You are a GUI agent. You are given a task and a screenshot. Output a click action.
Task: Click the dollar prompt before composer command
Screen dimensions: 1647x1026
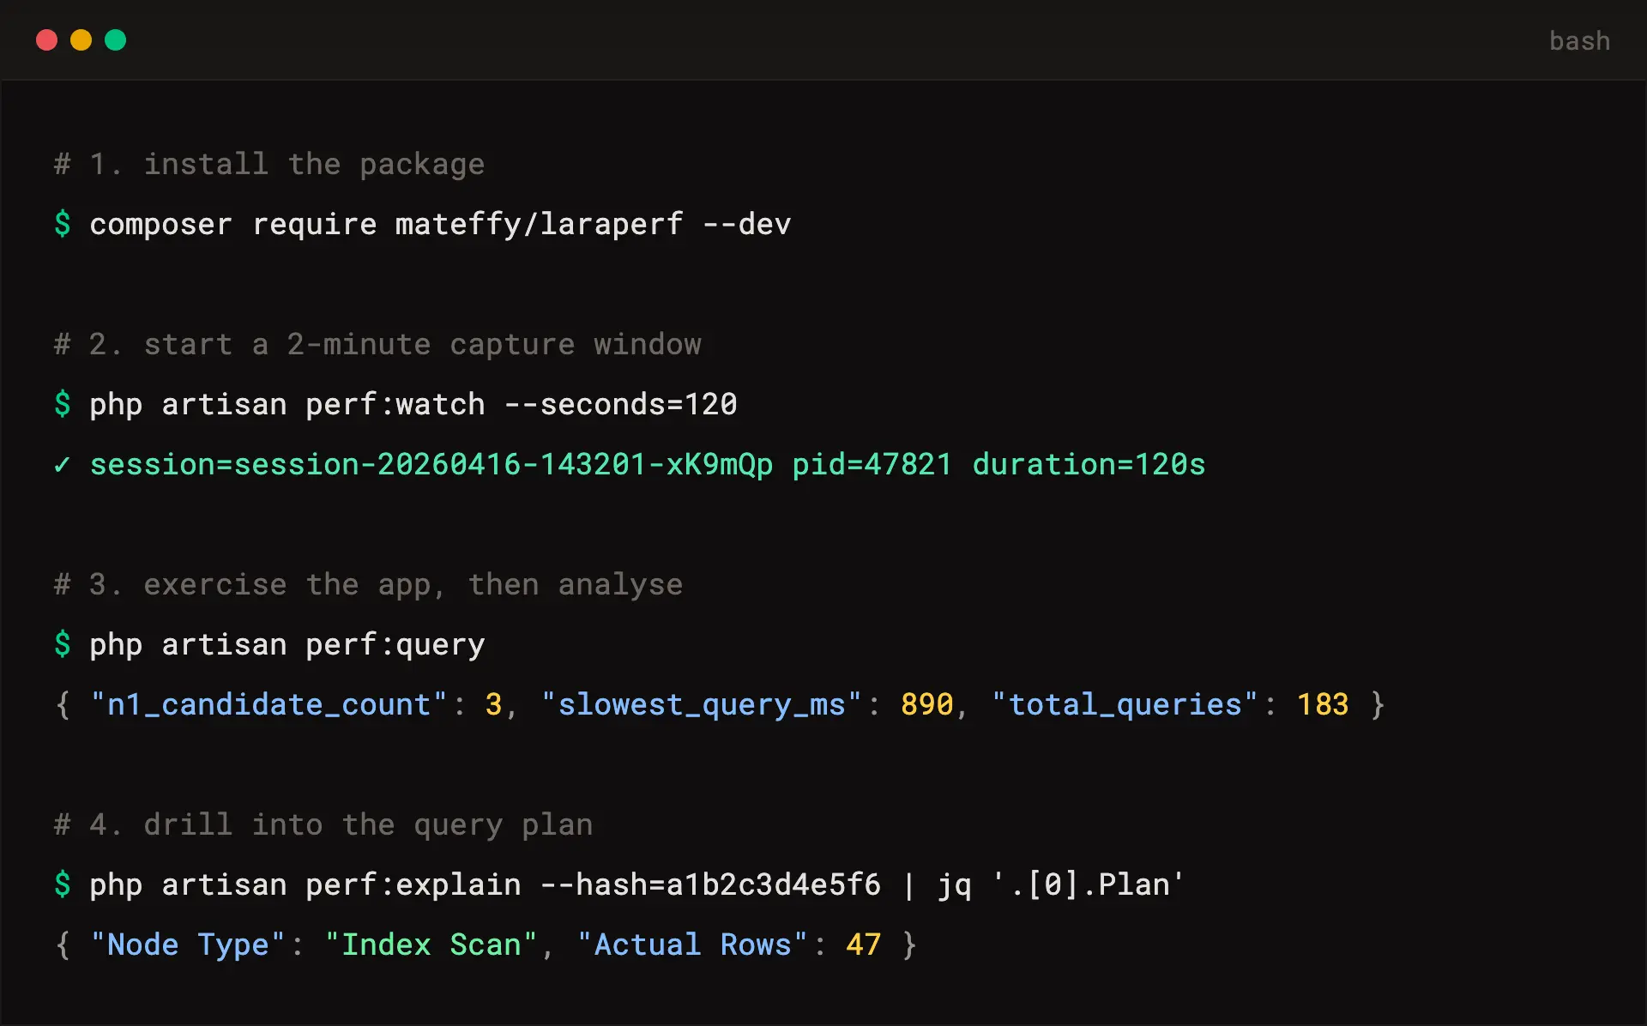(63, 224)
